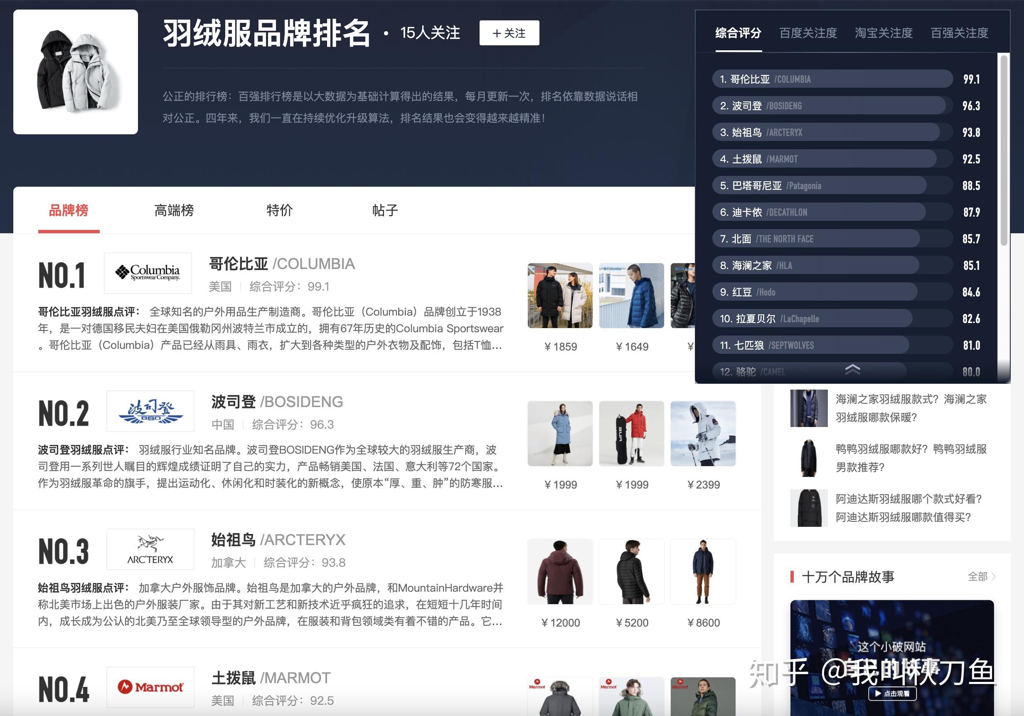View the Columbia ¥1649 blue jacket image
The image size is (1024, 716).
(632, 295)
